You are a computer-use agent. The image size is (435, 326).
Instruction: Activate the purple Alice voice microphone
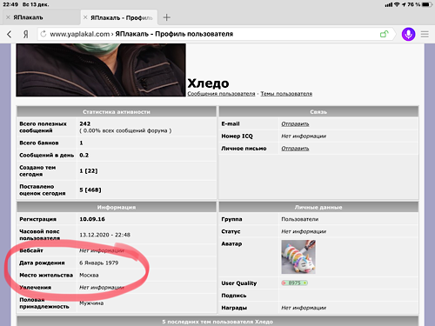point(408,34)
